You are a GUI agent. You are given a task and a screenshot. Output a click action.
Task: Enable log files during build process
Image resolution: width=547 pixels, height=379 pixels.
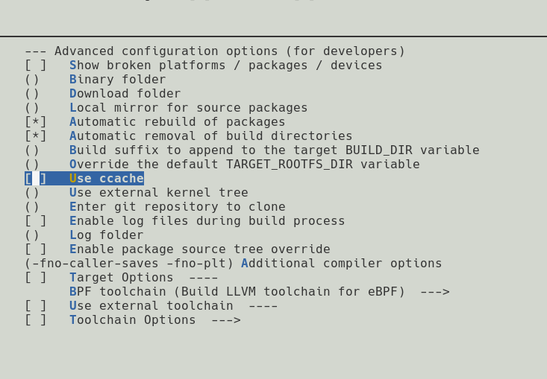36,221
